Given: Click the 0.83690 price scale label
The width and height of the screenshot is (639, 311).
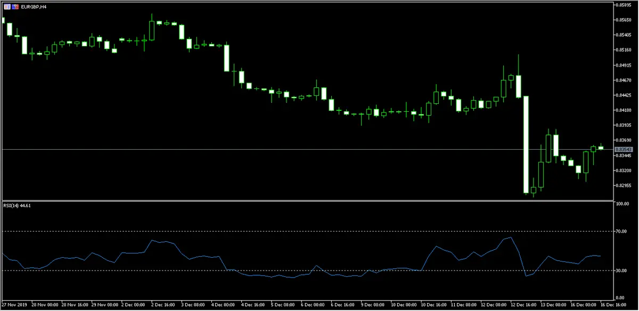Looking at the screenshot, I should 624,141.
